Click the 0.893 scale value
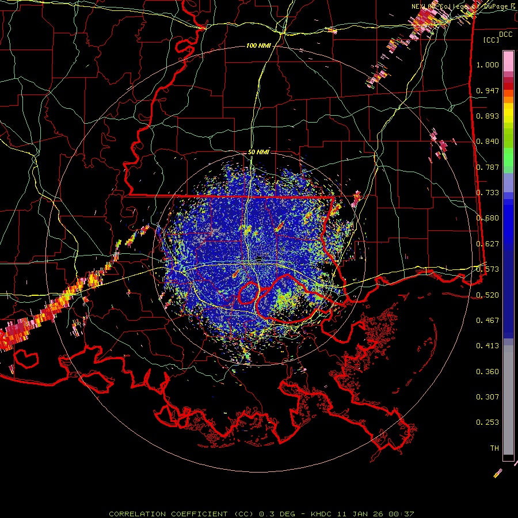Image resolution: width=518 pixels, height=518 pixels. (x=487, y=116)
